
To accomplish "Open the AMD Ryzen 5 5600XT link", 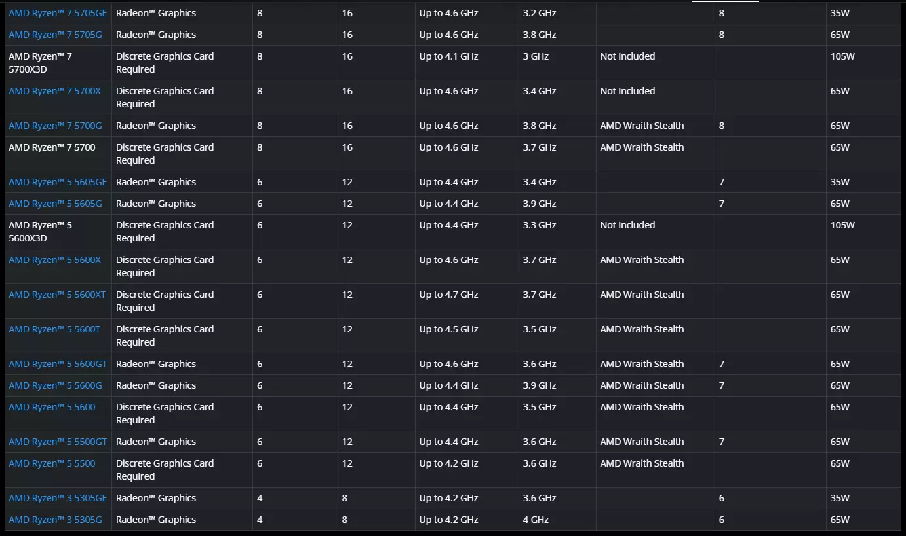I will (x=57, y=295).
